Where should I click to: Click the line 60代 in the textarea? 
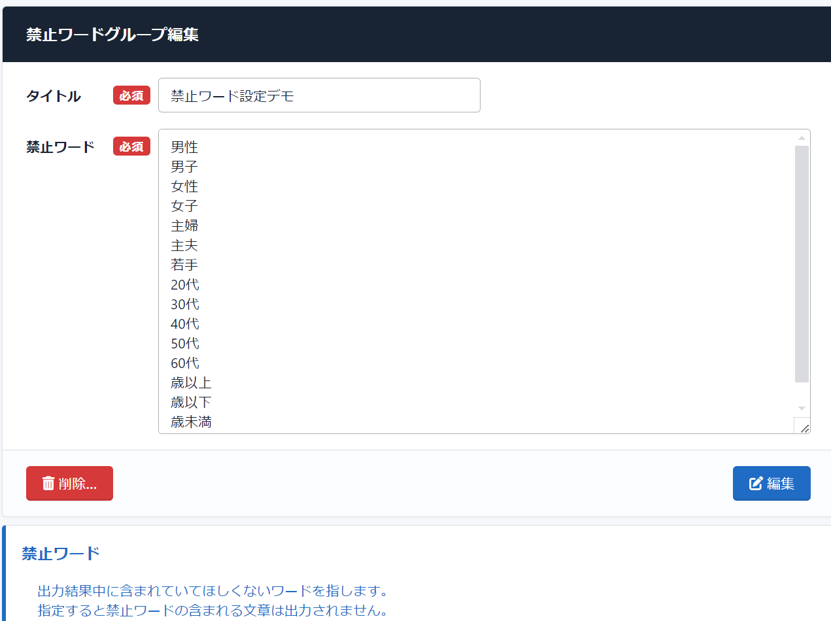(x=185, y=363)
